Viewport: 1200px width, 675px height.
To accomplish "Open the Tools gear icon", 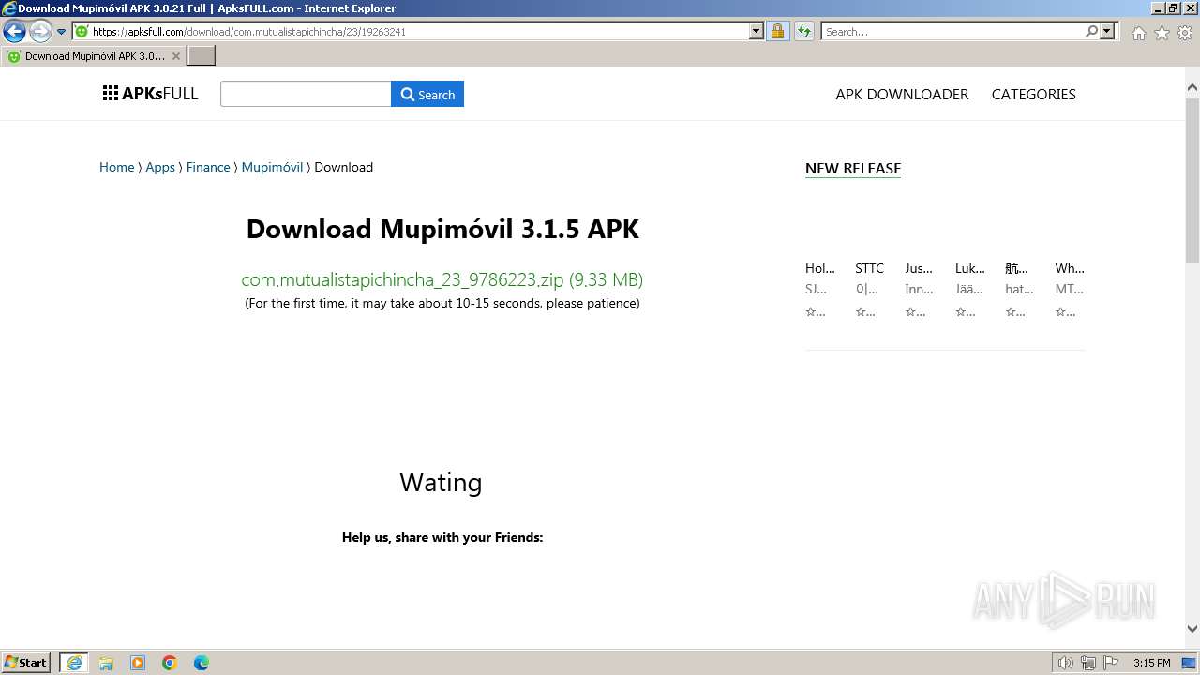I will click(1185, 33).
